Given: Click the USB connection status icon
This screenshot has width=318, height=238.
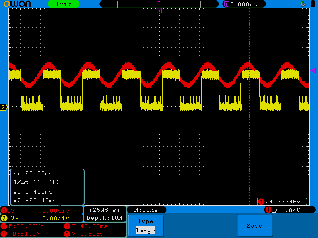Looking at the screenshot, I should point(303,4).
